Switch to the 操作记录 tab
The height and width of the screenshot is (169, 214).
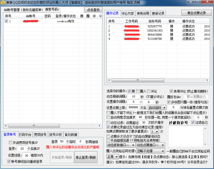coord(112,13)
